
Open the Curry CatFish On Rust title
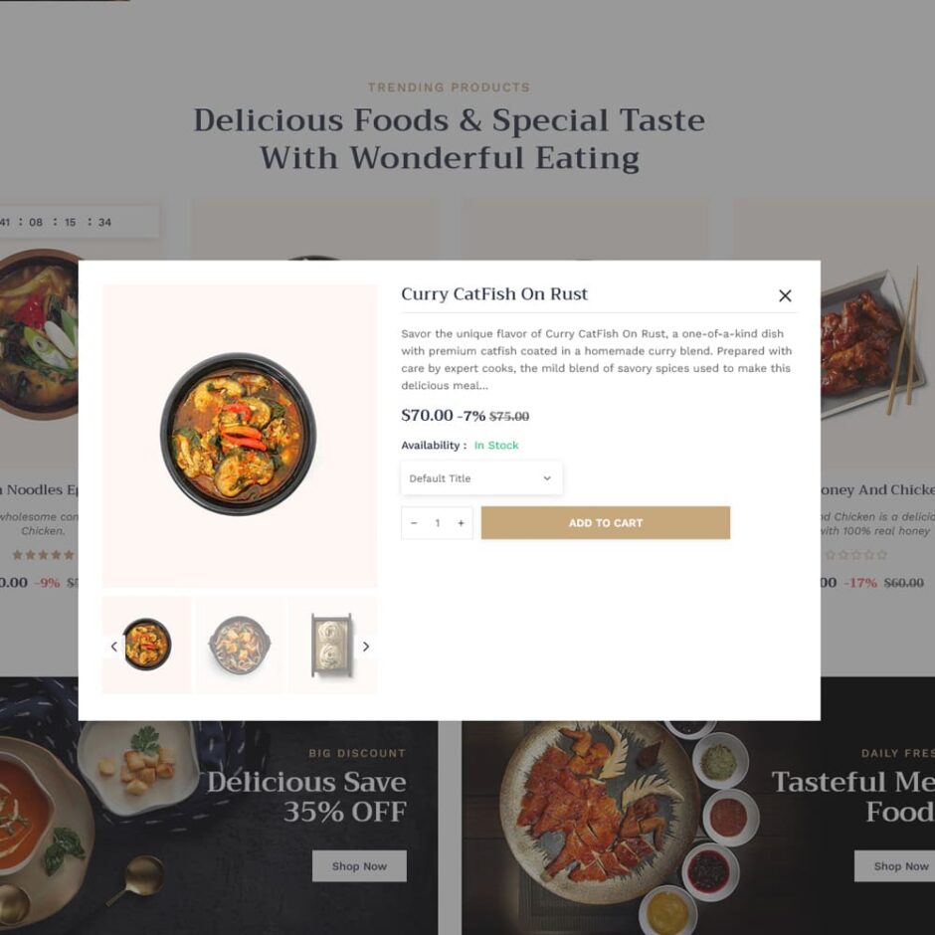pyautogui.click(x=494, y=294)
